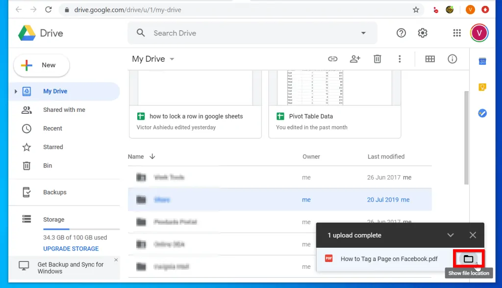Click the '34.3 GB of 100 GB used' text
The height and width of the screenshot is (288, 502).
pos(75,237)
